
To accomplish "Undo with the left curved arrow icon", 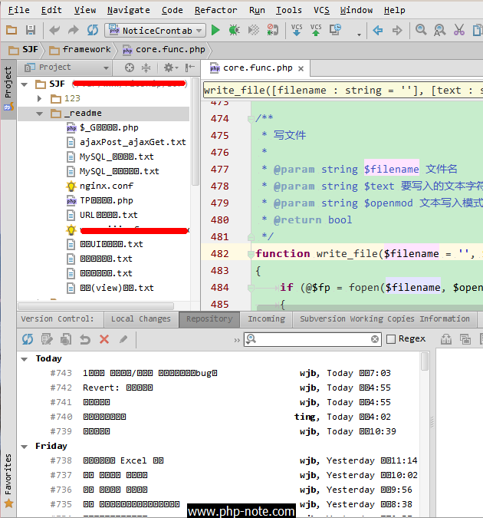I will point(54,31).
